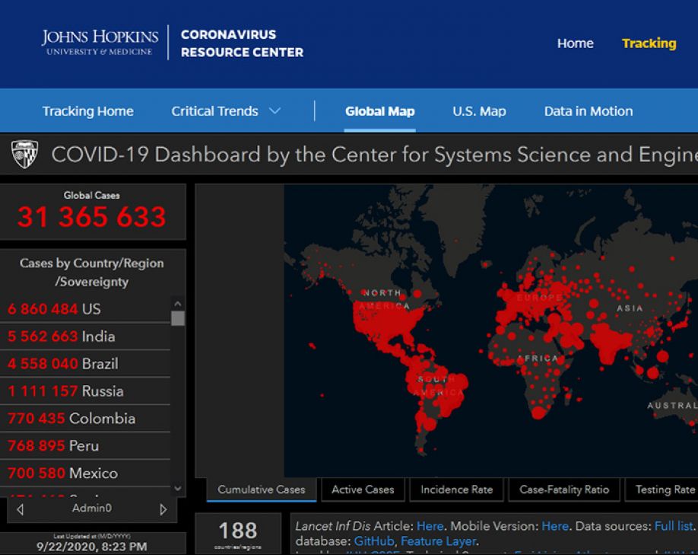Screen dimensions: 698x555
Task: Click the scroll down arrow in country list
Action: pos(178,488)
